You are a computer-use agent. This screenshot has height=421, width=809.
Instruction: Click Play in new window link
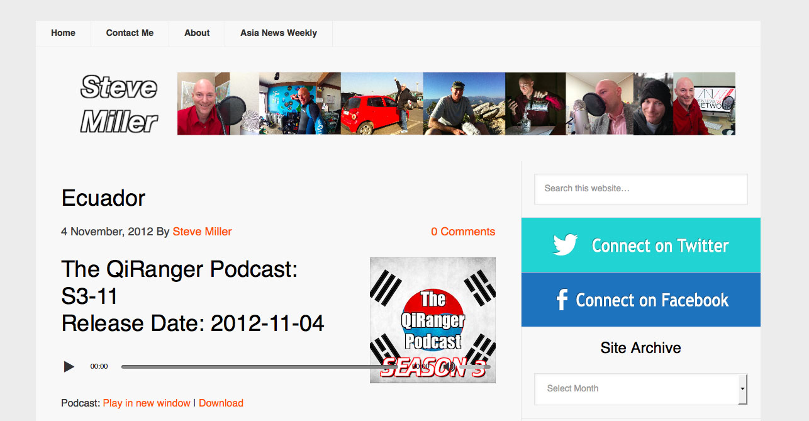coord(147,403)
